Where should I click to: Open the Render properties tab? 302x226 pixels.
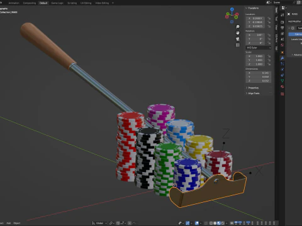282,22
